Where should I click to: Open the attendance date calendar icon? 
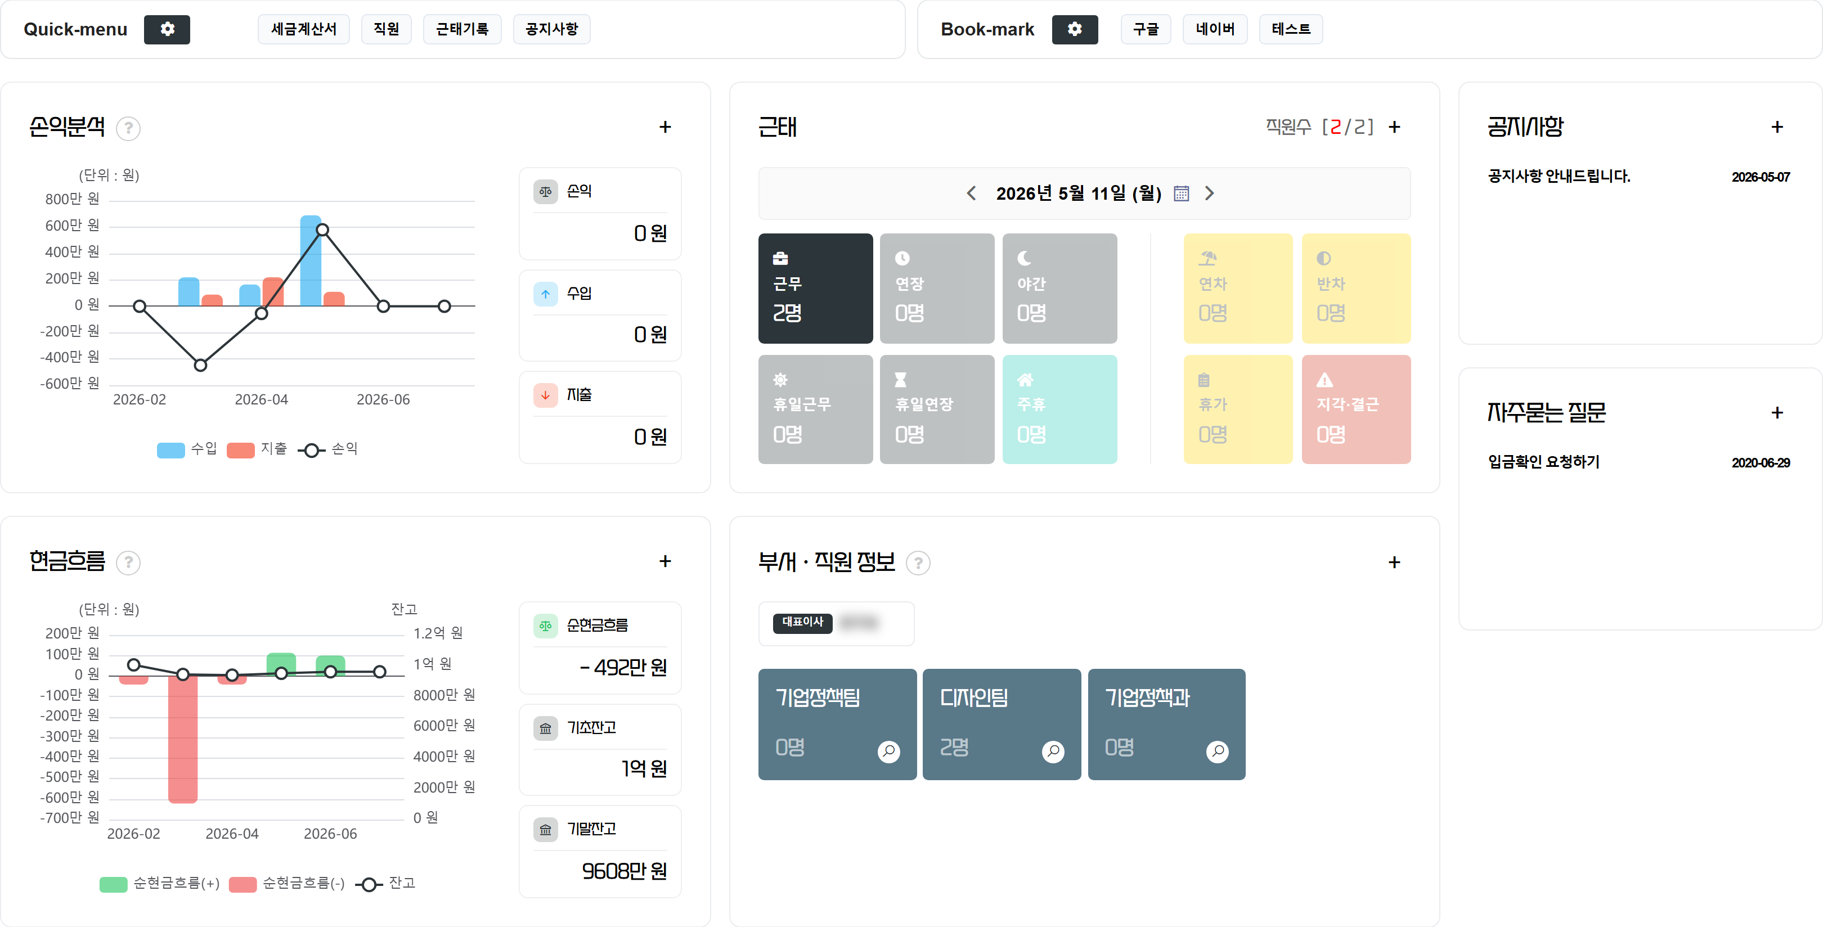1181,193
